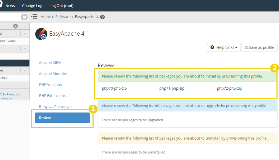Expand the sidebar chevron beside the 'es' row
Viewport: 279px width, 160px height.
[25, 70]
